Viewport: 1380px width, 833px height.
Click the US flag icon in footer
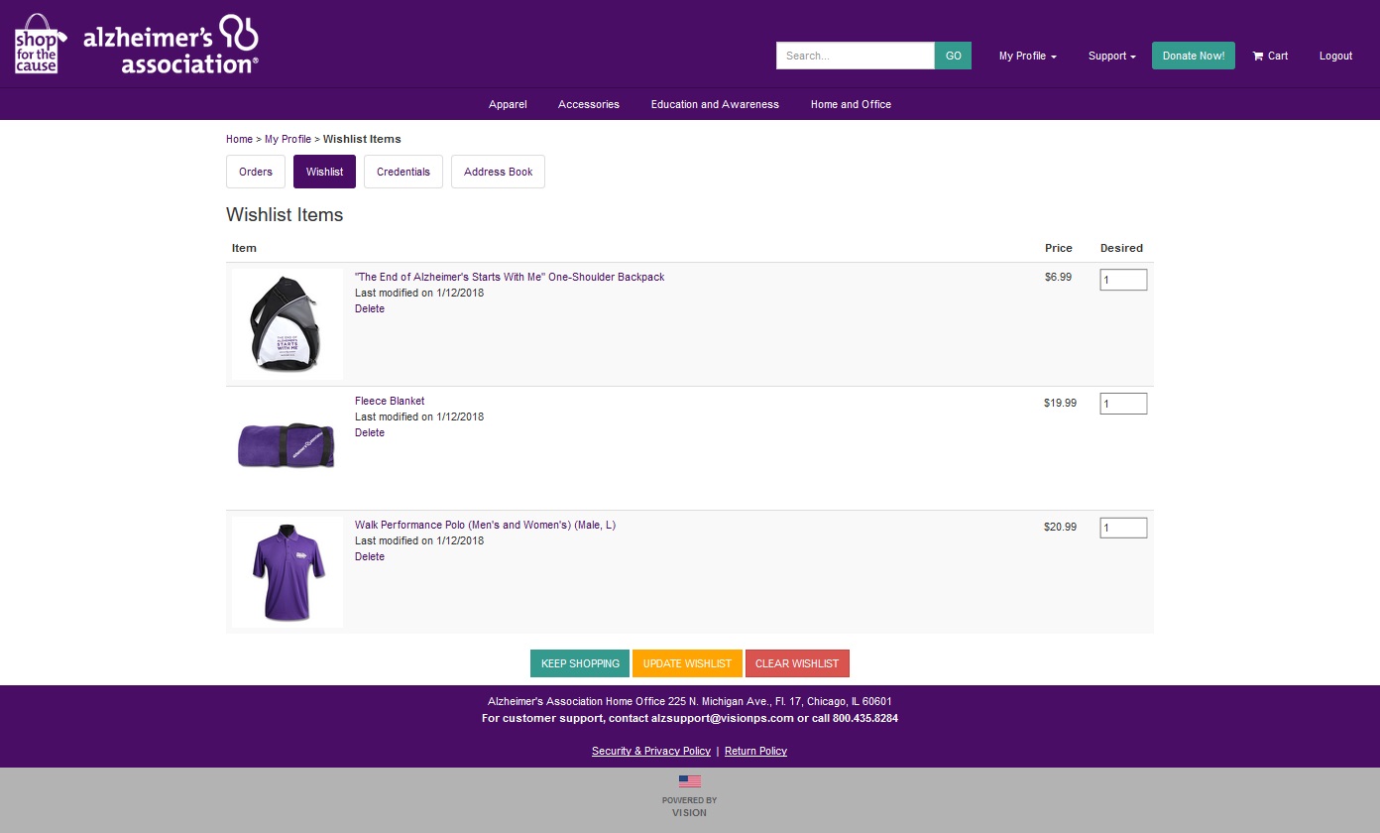pos(689,781)
